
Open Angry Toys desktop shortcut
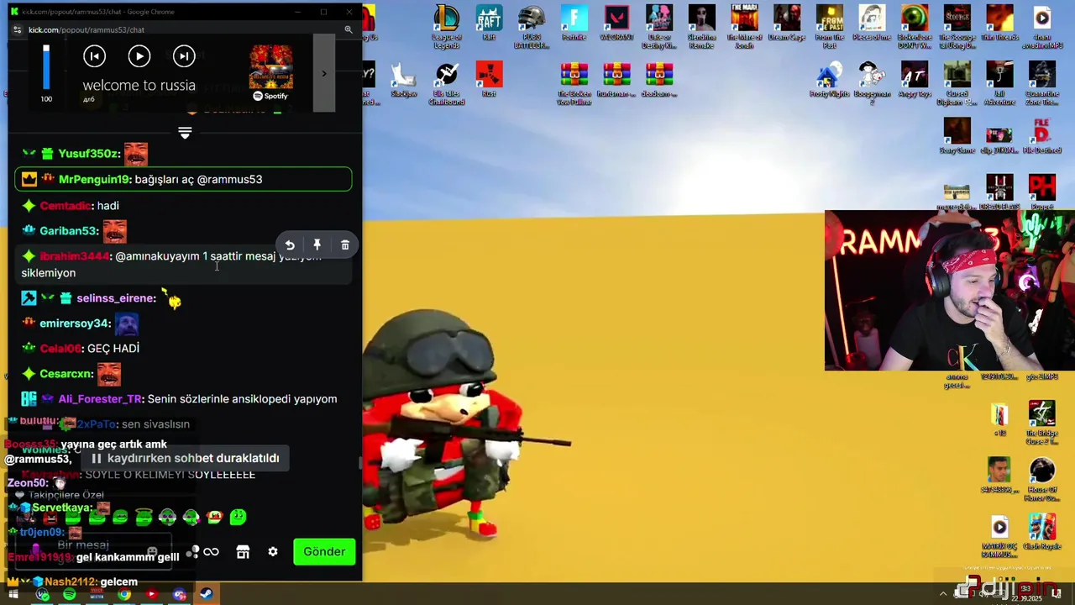tap(915, 79)
